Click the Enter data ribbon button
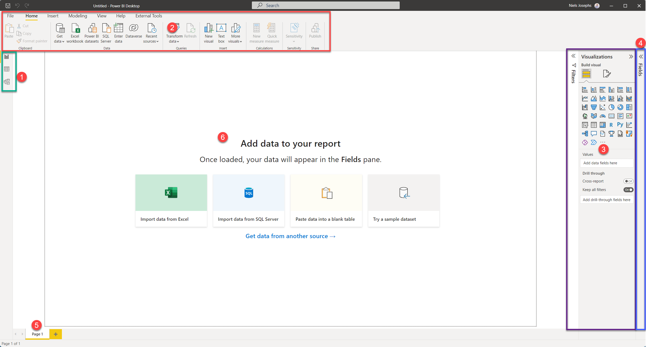 point(118,33)
